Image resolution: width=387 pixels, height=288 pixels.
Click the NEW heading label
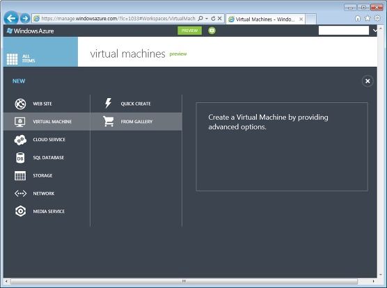click(x=19, y=81)
